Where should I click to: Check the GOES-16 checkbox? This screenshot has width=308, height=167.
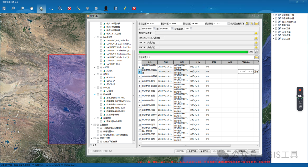click(x=101, y=77)
